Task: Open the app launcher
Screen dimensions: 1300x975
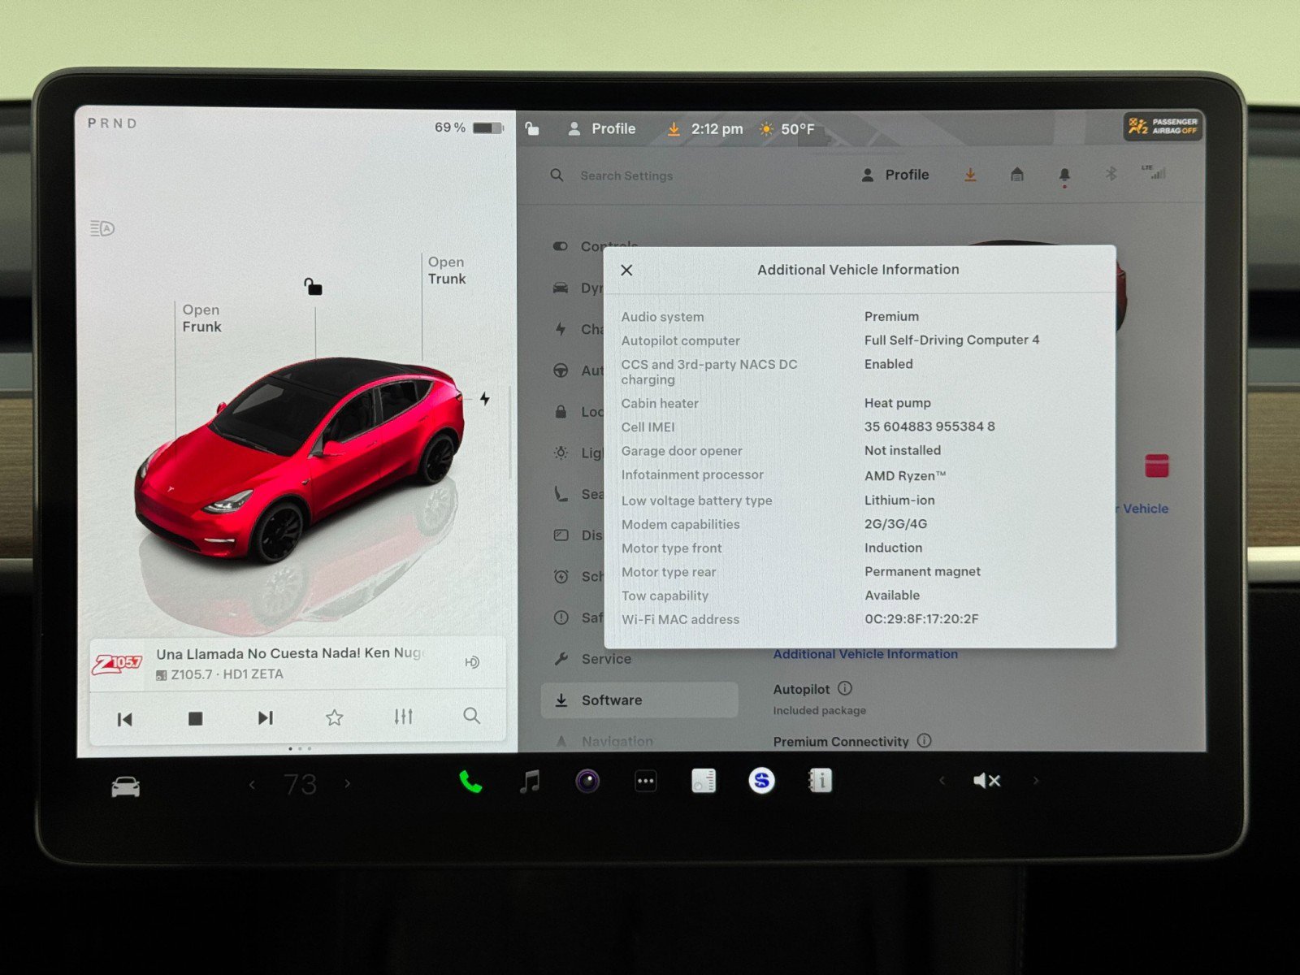Action: [x=645, y=781]
